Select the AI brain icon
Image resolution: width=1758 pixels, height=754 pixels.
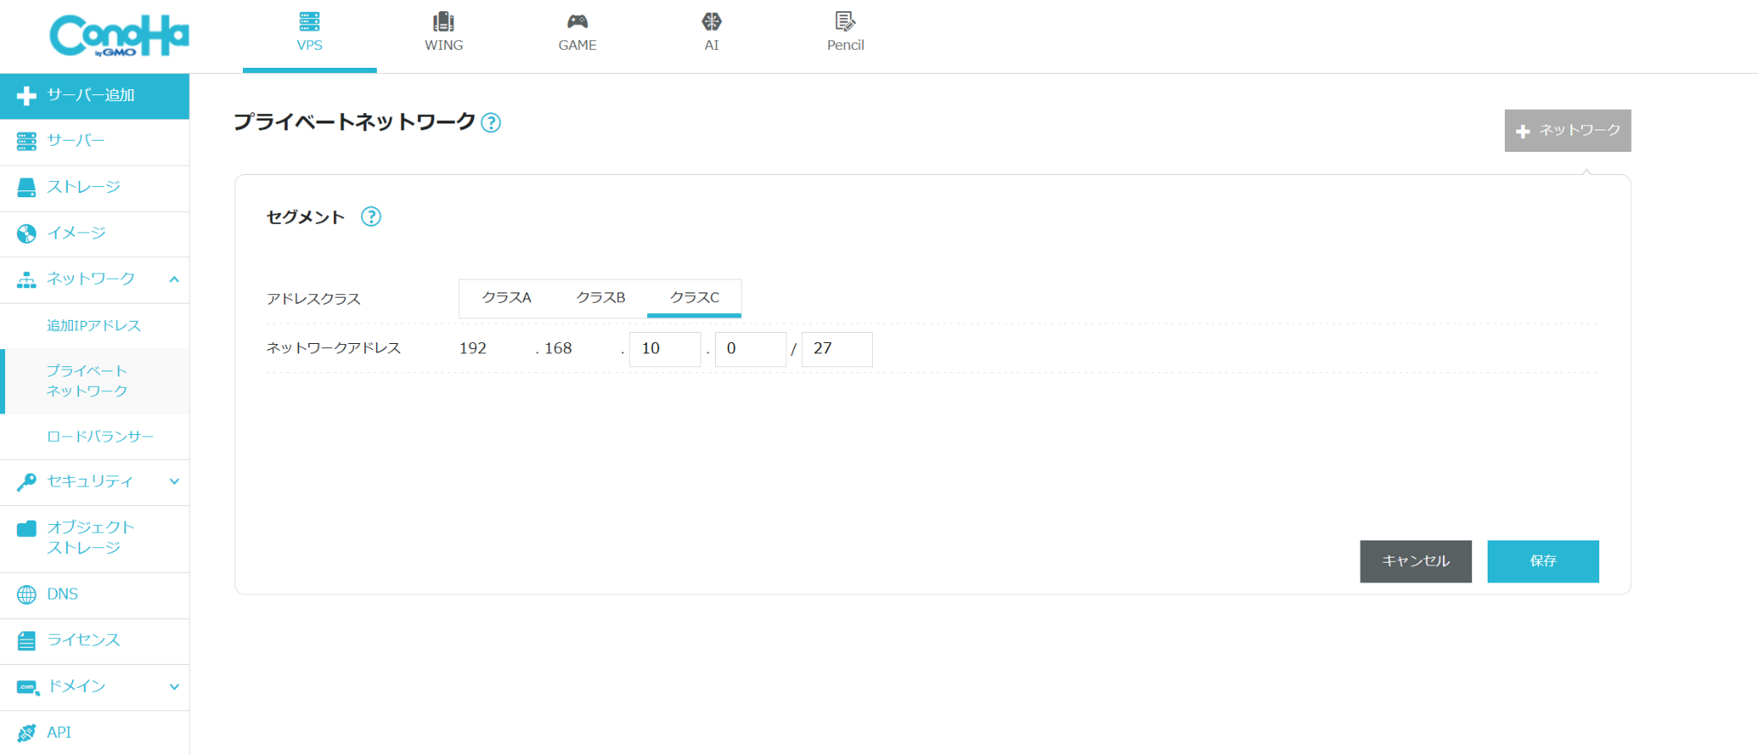711,21
